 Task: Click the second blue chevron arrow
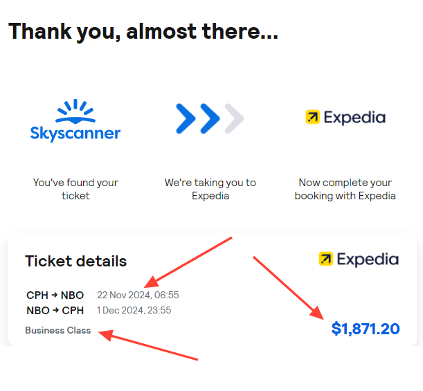210,118
